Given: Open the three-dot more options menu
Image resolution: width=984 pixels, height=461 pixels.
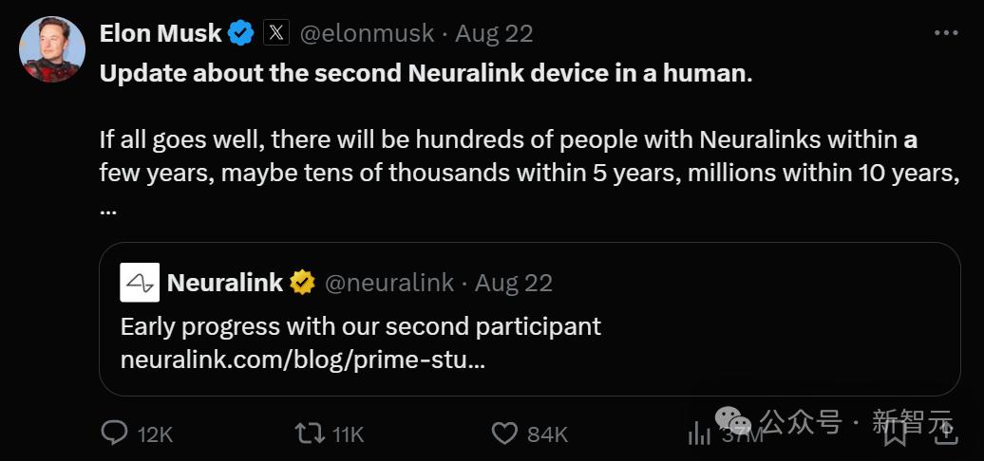Looking at the screenshot, I should click(946, 33).
